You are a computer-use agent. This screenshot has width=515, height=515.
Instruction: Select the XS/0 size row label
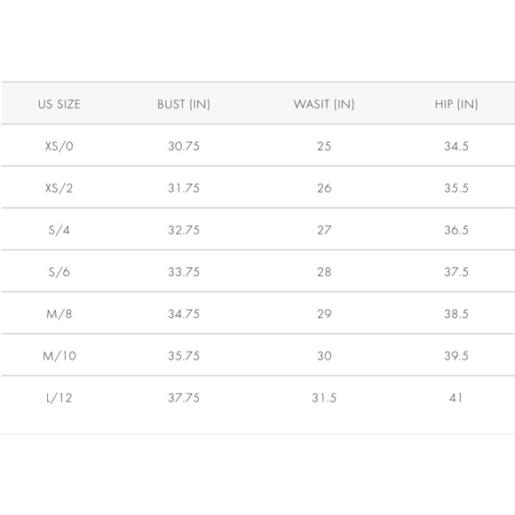point(59,146)
